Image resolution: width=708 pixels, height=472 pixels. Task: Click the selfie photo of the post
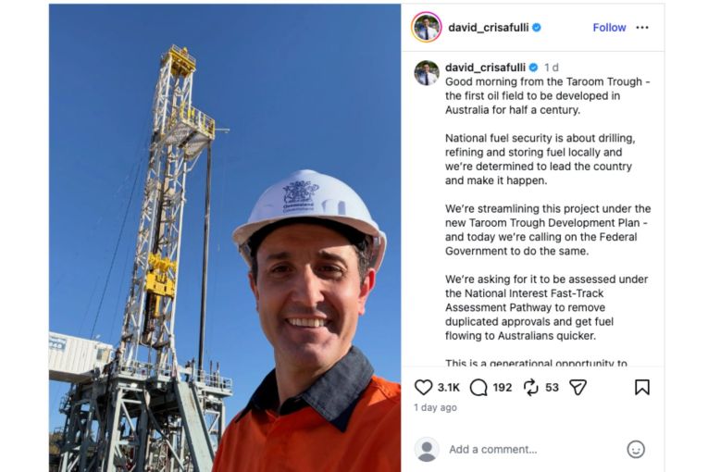point(225,238)
